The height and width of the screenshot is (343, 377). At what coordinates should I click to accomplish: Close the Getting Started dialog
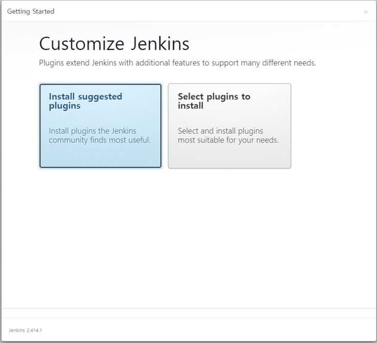point(366,12)
